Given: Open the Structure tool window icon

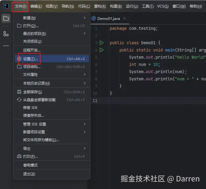Looking at the screenshot, I should [x=6, y=34].
